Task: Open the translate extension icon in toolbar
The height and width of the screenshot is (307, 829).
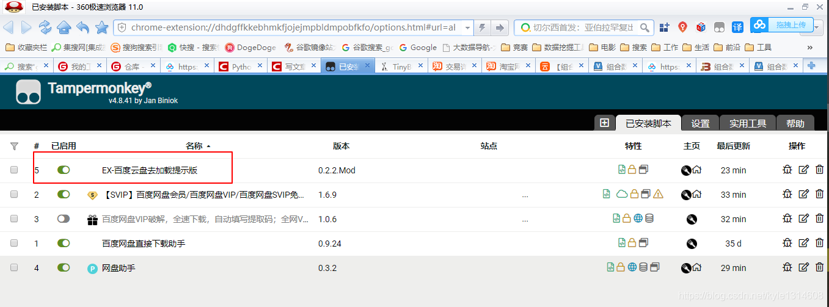Action: click(x=738, y=27)
